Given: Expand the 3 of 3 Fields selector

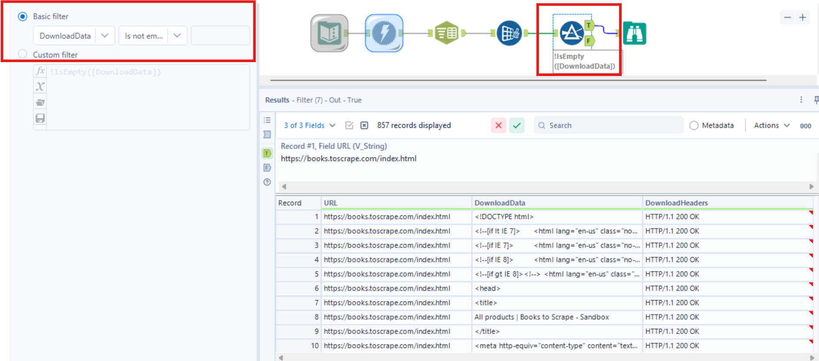Looking at the screenshot, I should (x=310, y=126).
